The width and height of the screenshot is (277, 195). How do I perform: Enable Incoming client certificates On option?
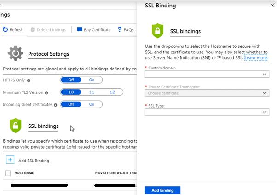(x=92, y=104)
